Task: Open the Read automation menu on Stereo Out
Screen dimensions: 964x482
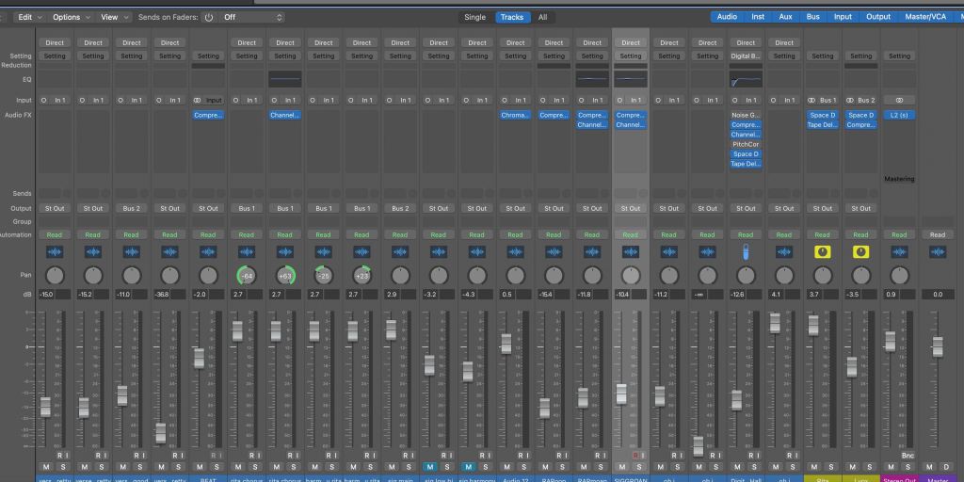Action: click(x=899, y=235)
